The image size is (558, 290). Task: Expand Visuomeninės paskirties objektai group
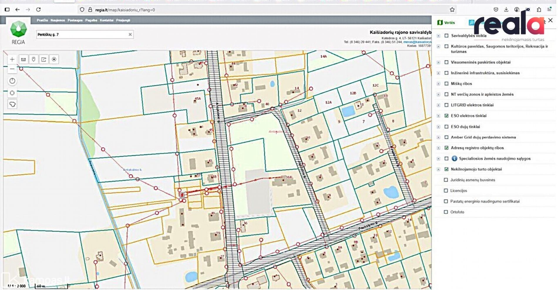(438, 63)
